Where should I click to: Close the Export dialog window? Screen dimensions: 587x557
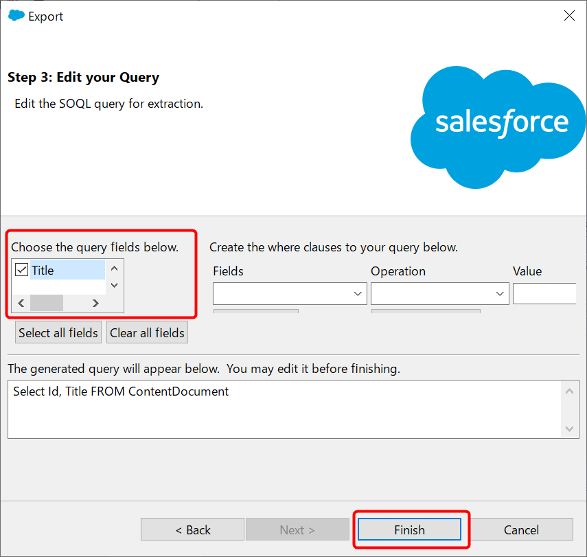[x=569, y=16]
